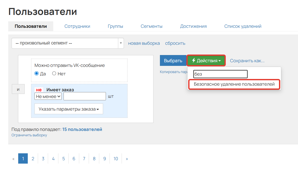The image size is (298, 169).
Task: Select the Нет radio button
Action: (54, 74)
